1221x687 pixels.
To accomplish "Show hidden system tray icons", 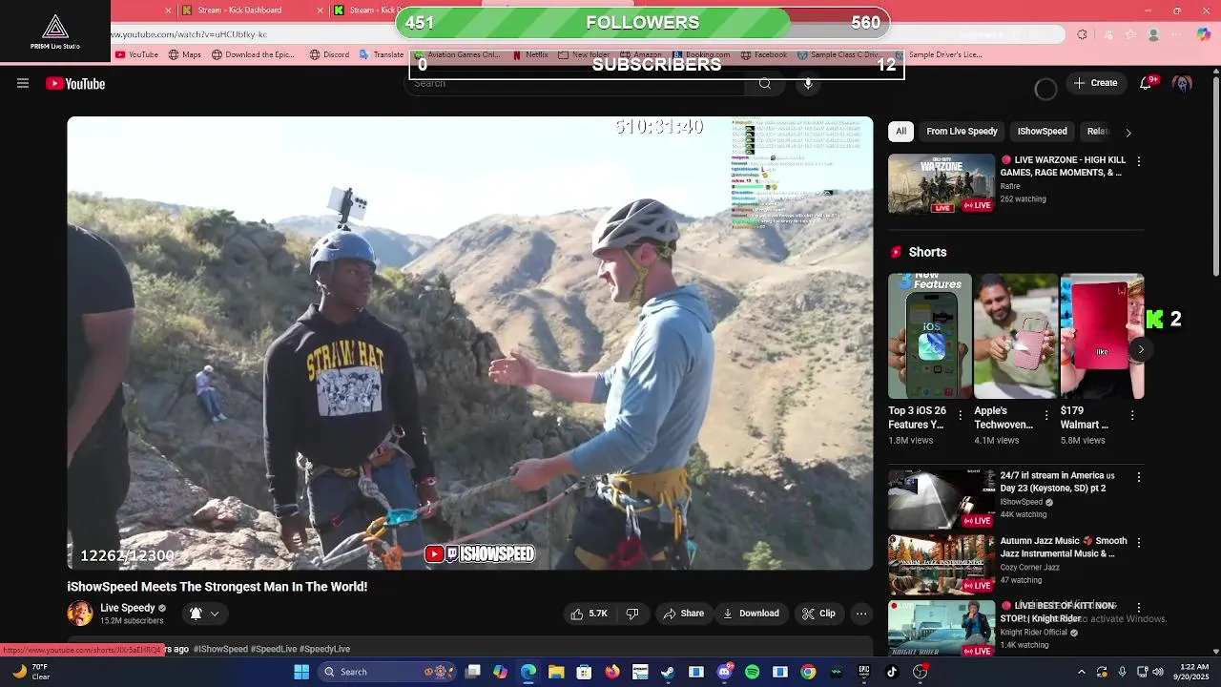I will coord(1081,672).
